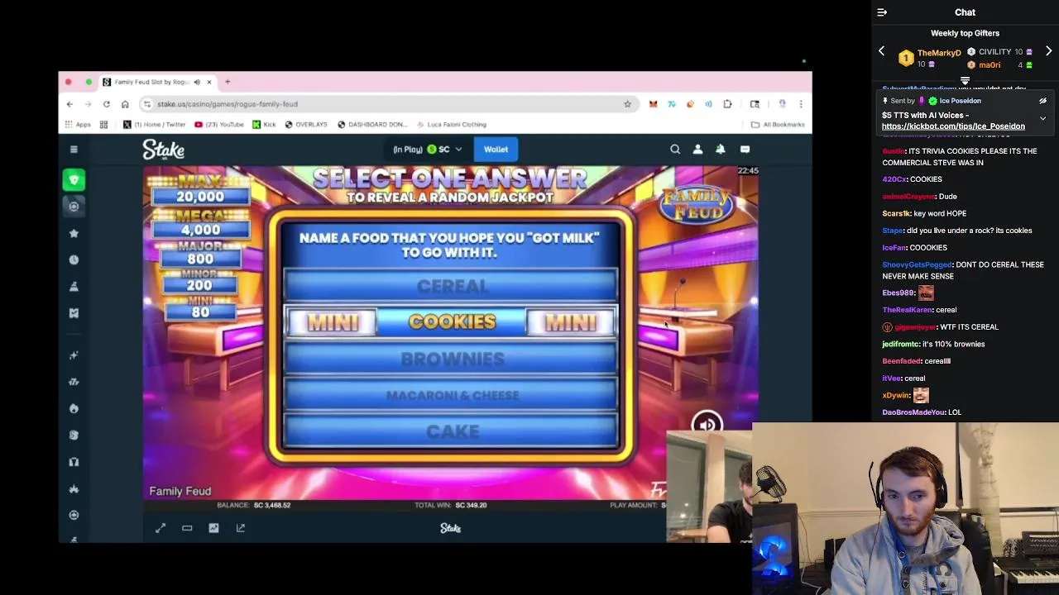Open the Home / Twitter bookmark
This screenshot has height=595, width=1059.
point(155,125)
